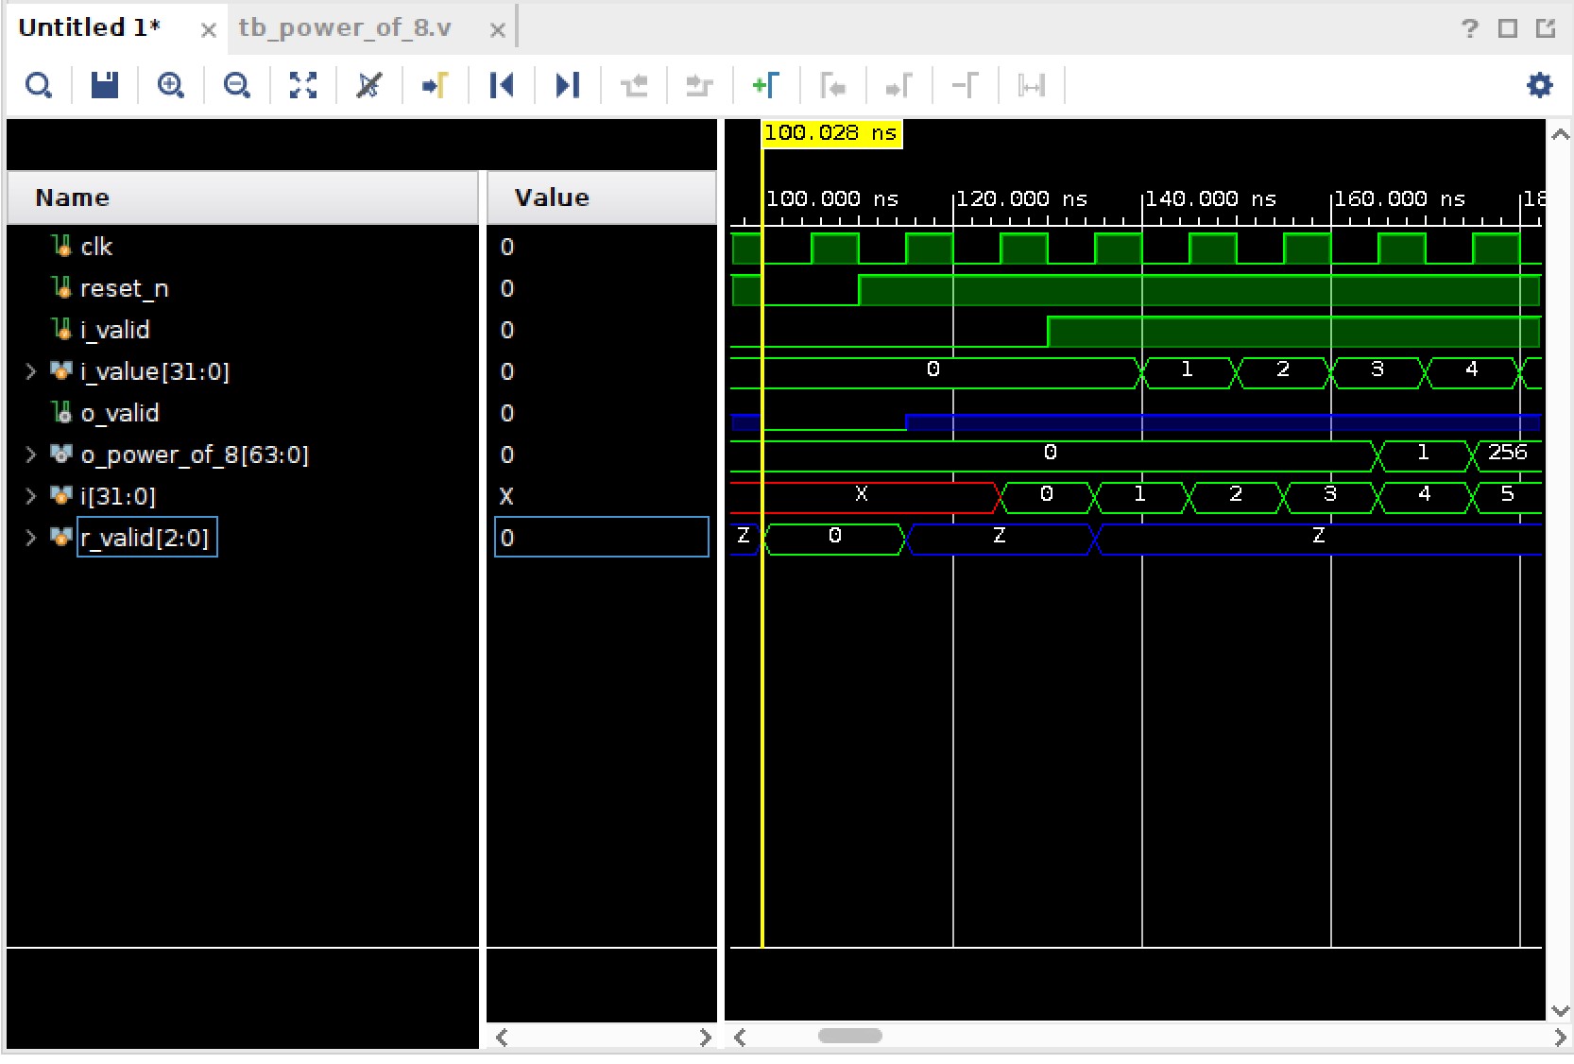Screen dimensions: 1574x1064
Task: Click the Value column header
Action: (x=601, y=197)
